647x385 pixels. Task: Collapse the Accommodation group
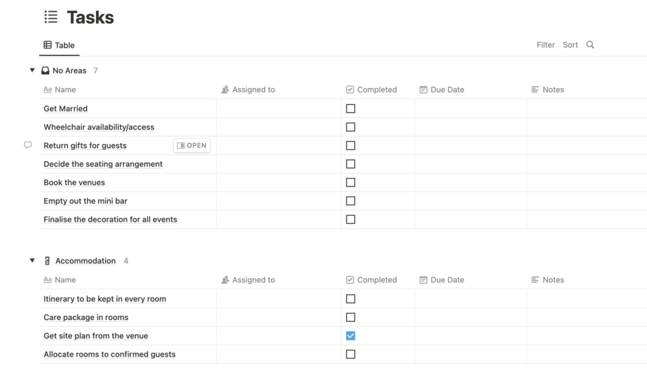(x=32, y=261)
